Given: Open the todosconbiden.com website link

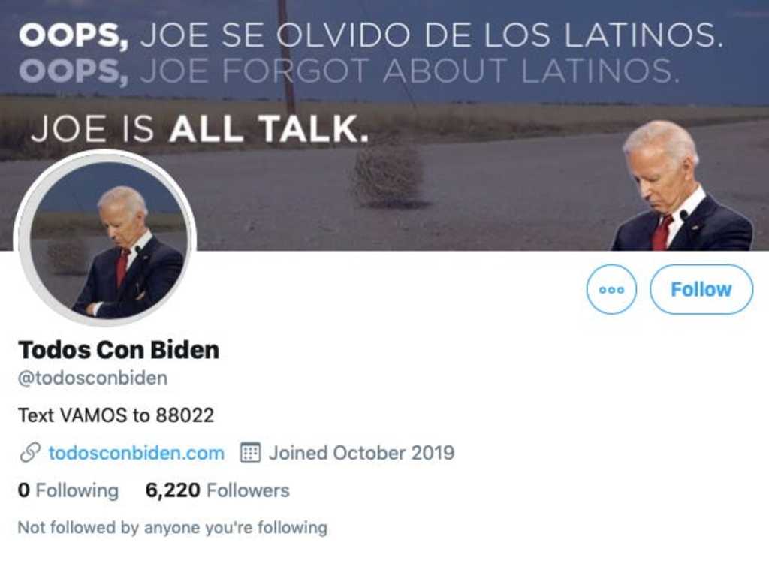Looking at the screenshot, I should coord(137,452).
